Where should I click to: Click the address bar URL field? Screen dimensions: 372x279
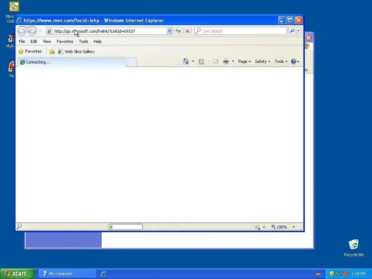click(109, 31)
